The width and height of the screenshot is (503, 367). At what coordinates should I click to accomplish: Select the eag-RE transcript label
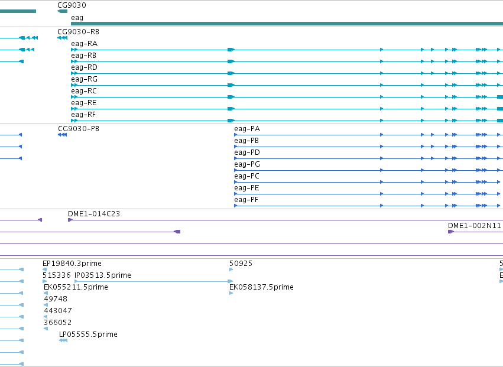click(84, 103)
